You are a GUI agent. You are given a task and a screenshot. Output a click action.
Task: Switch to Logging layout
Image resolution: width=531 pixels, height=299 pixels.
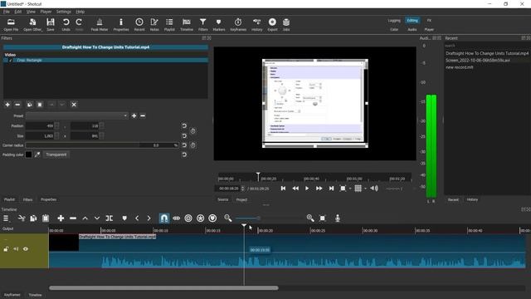[394, 21]
